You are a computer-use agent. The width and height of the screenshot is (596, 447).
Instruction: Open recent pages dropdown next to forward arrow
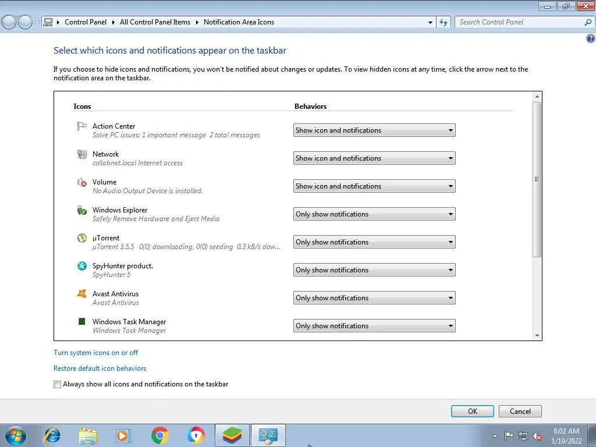37,23
